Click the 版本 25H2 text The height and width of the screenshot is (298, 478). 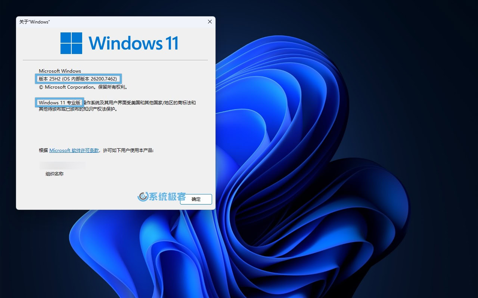tap(50, 79)
